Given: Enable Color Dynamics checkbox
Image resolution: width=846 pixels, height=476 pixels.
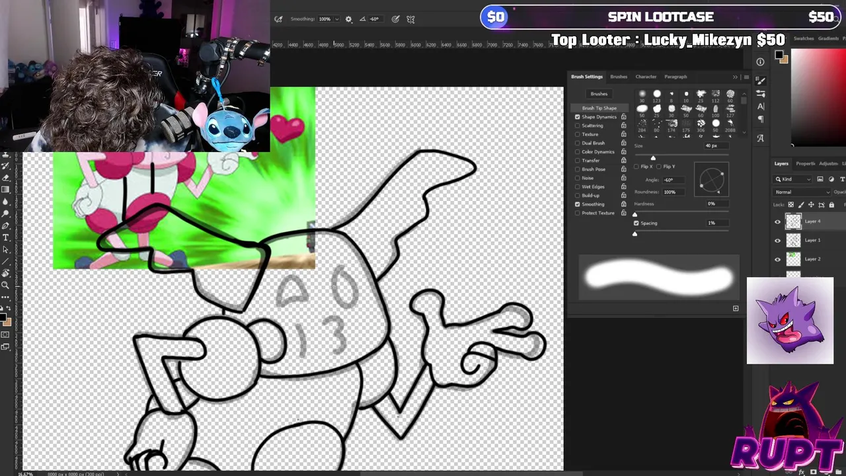Looking at the screenshot, I should (577, 152).
